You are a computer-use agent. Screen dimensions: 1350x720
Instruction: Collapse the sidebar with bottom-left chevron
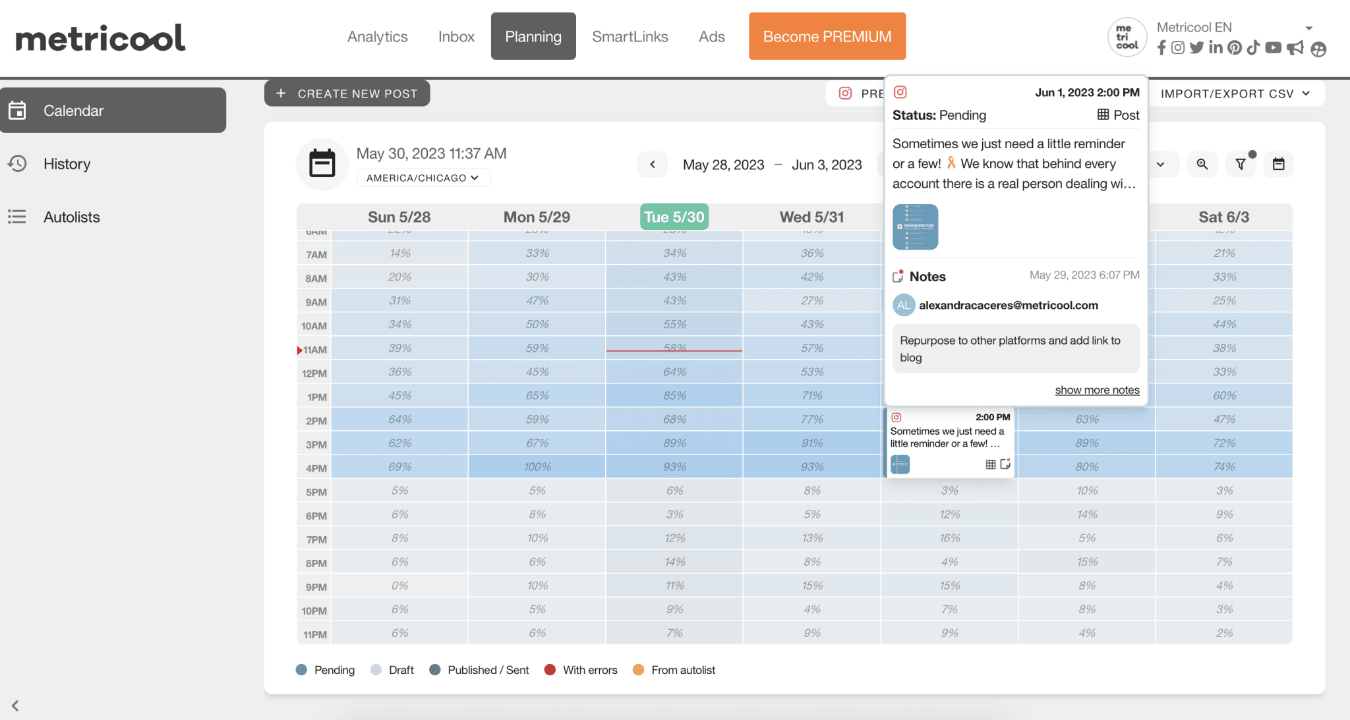point(15,706)
